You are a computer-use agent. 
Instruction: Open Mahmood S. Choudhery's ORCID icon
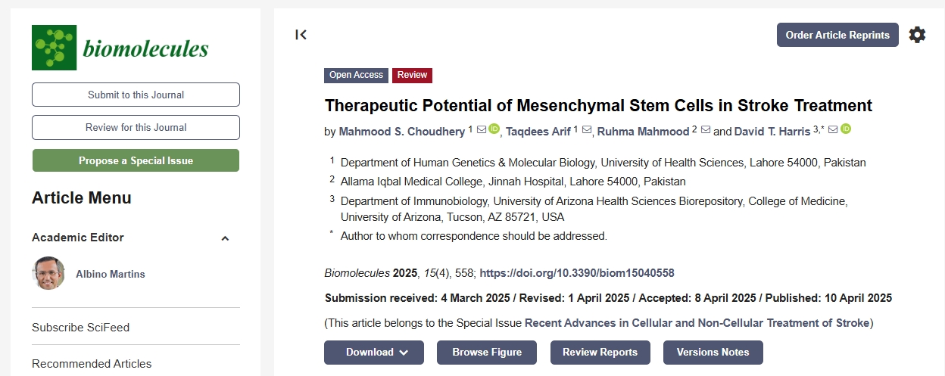tap(494, 129)
